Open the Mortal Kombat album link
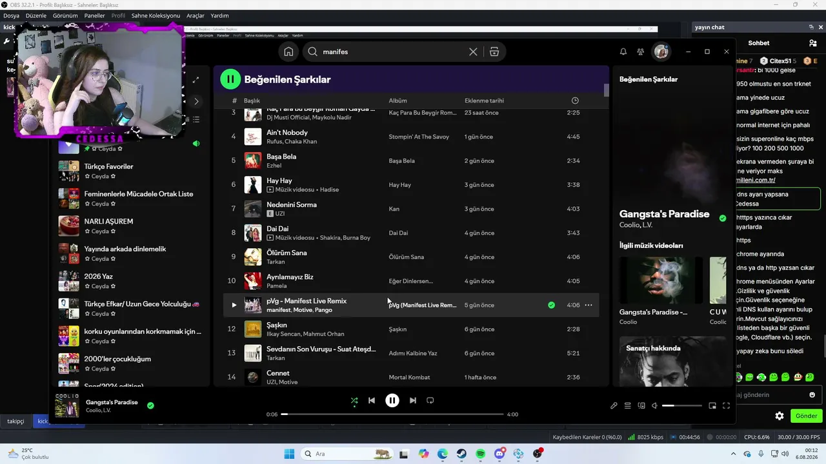Image resolution: width=826 pixels, height=464 pixels. coord(409,377)
